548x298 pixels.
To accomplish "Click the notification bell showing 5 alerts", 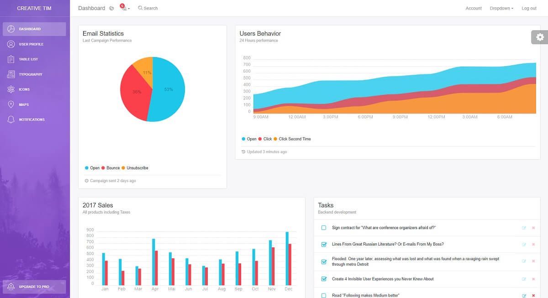I will point(122,8).
